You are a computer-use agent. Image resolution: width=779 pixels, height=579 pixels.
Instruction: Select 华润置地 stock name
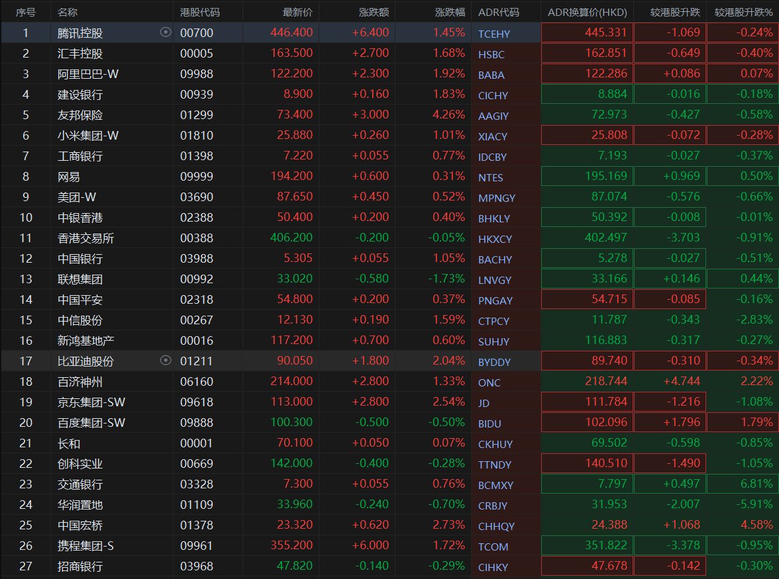[80, 505]
